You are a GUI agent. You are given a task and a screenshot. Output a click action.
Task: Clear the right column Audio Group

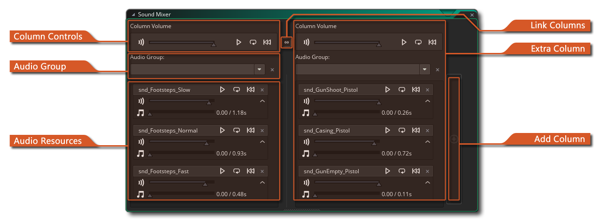438,70
